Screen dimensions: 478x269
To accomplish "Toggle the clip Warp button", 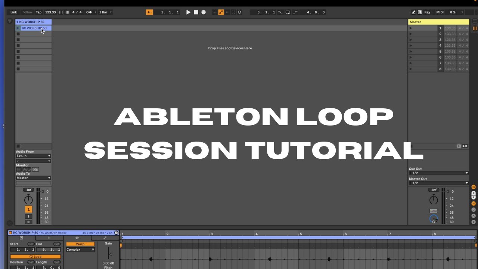I will point(80,244).
